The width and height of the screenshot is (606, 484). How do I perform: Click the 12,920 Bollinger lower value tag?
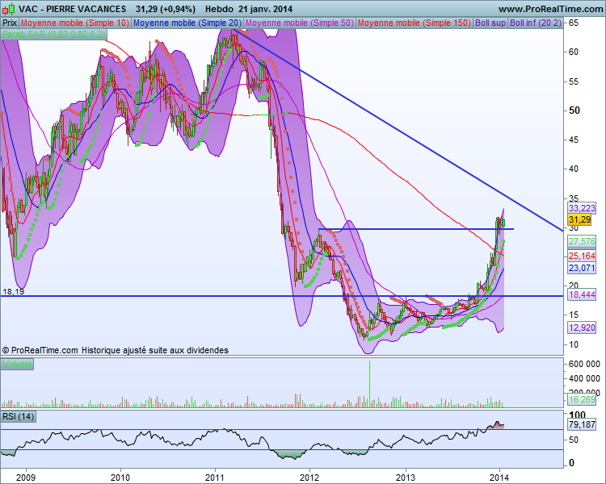tap(582, 328)
